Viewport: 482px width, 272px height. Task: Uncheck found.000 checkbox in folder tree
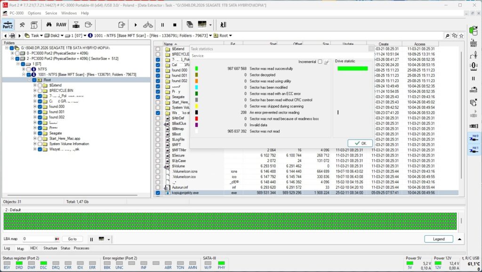[40, 107]
